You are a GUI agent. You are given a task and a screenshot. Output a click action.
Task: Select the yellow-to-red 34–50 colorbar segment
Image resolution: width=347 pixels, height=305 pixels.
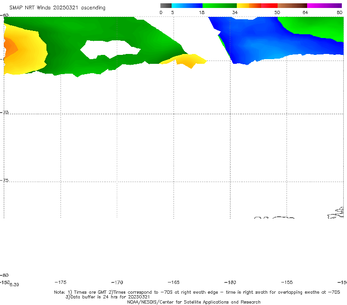pos(257,6)
